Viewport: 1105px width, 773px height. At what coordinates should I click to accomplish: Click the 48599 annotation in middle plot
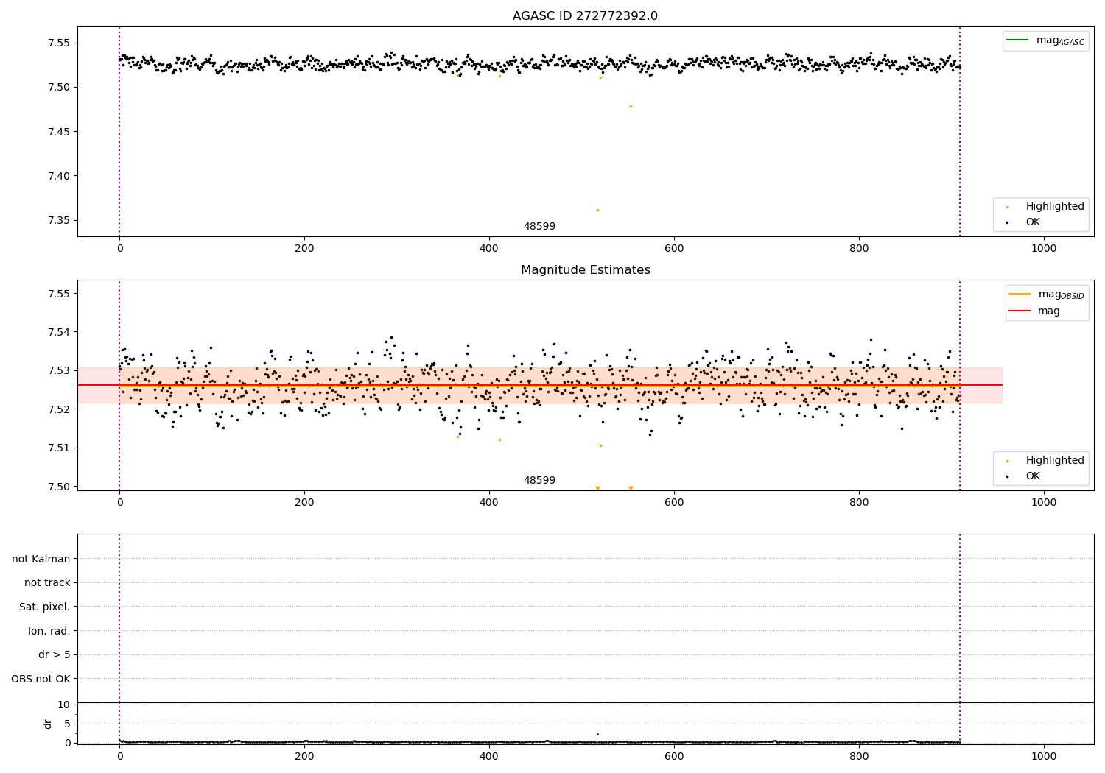[x=539, y=481]
